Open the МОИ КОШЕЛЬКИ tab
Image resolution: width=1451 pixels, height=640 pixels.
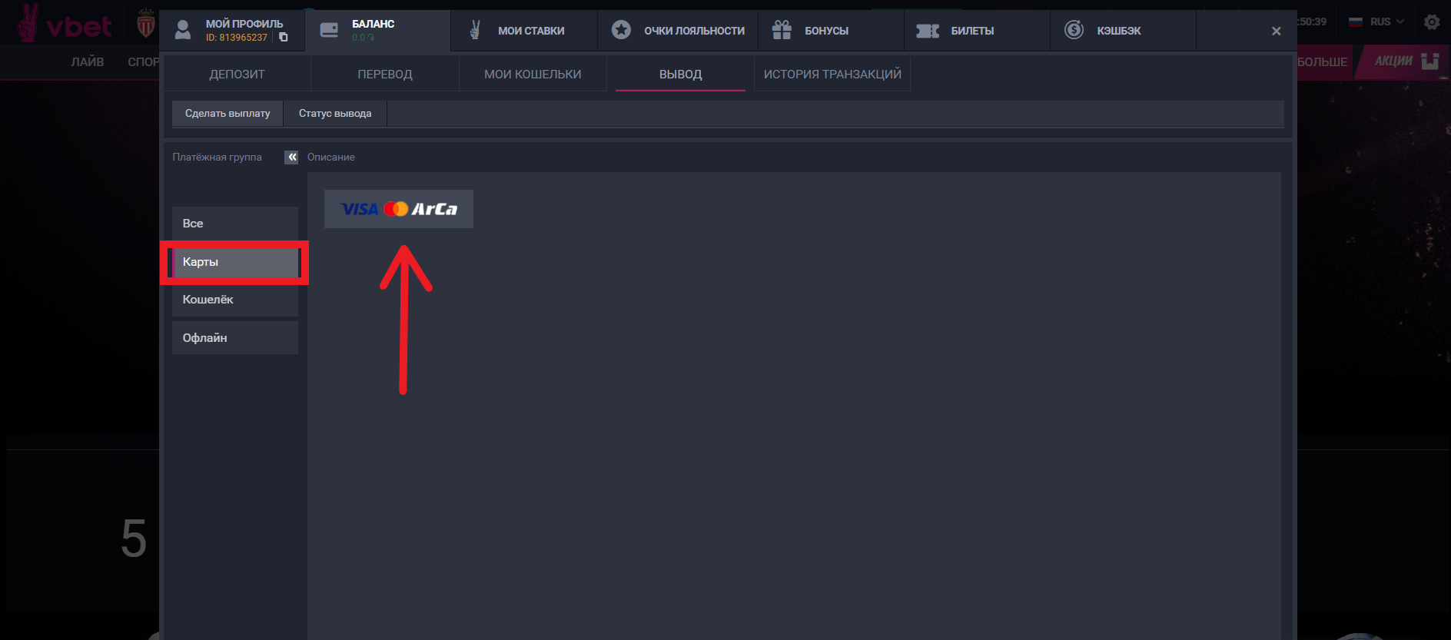533,75
